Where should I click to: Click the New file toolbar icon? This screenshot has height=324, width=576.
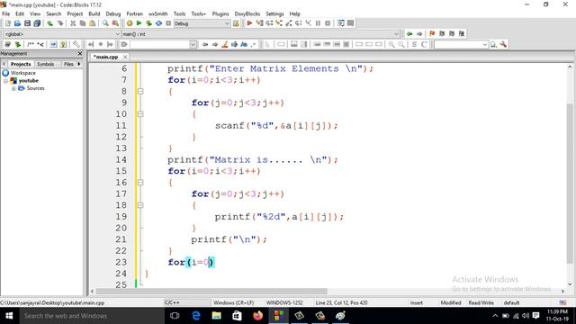click(8, 23)
